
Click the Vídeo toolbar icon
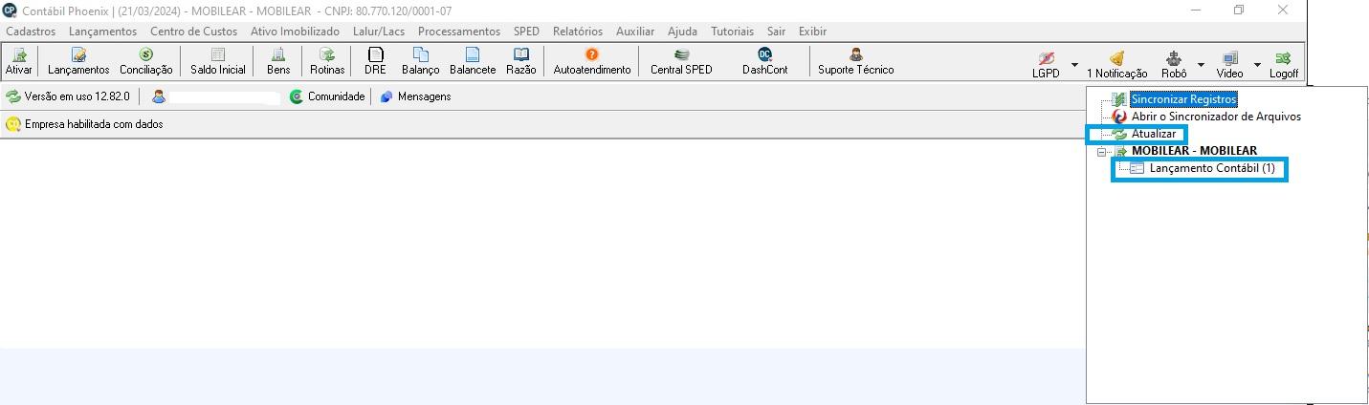(1229, 65)
